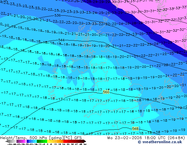Click the Mo 23-02-2026 18:00 UTC timestamp

(x=146, y=138)
